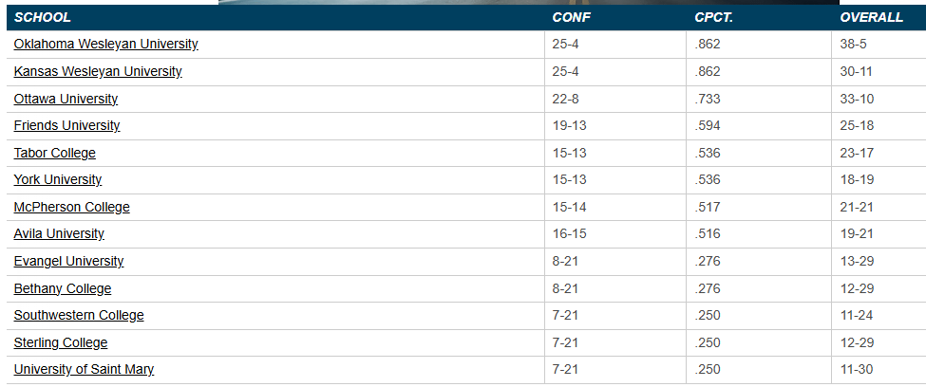Open Ottawa University team page
This screenshot has width=926, height=387.
[66, 99]
